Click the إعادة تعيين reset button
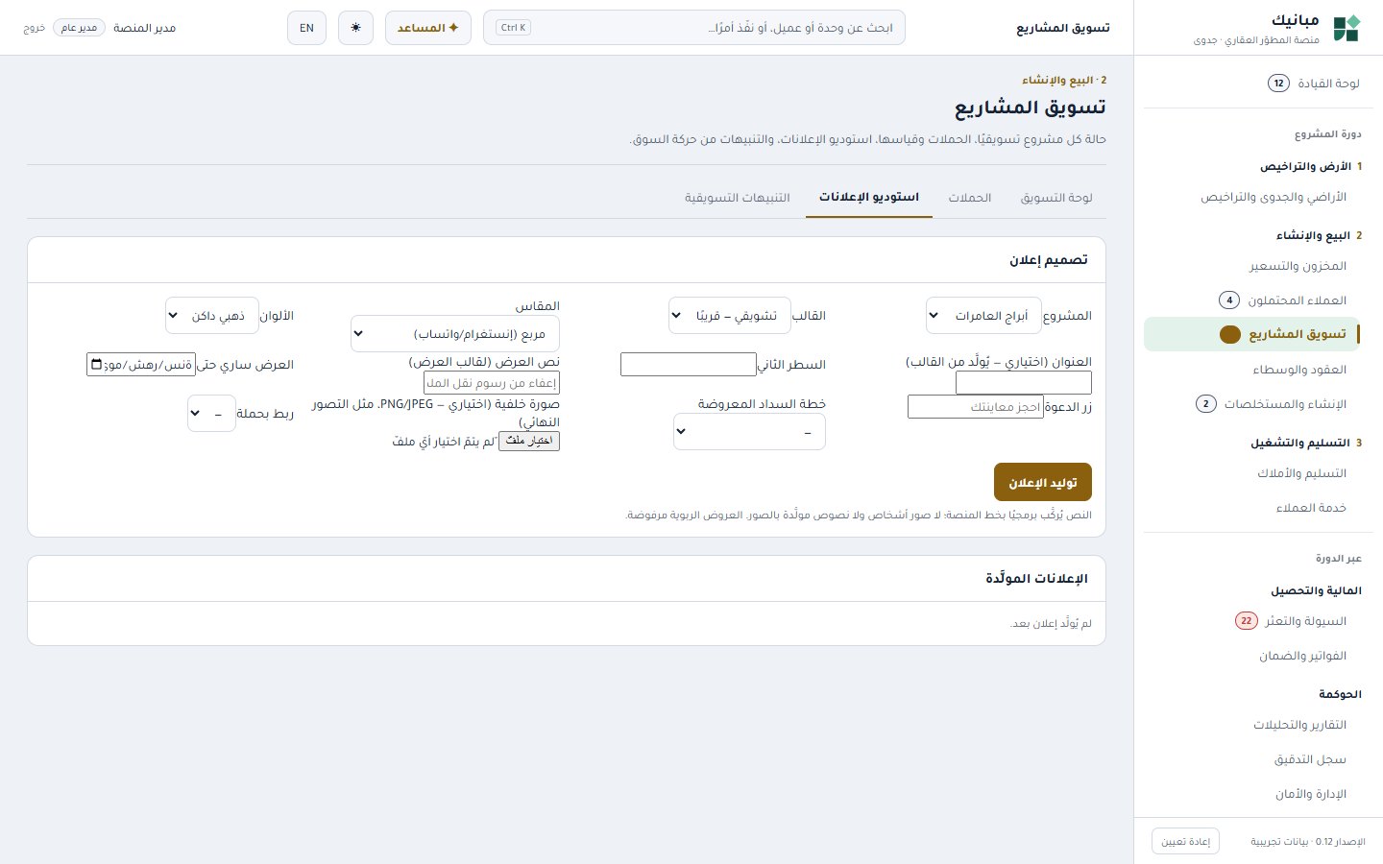Viewport: 1383px width, 864px height. [1185, 841]
